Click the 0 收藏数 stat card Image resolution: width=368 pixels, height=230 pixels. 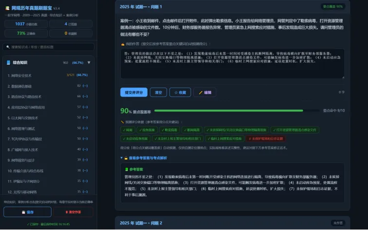[x=71, y=33]
